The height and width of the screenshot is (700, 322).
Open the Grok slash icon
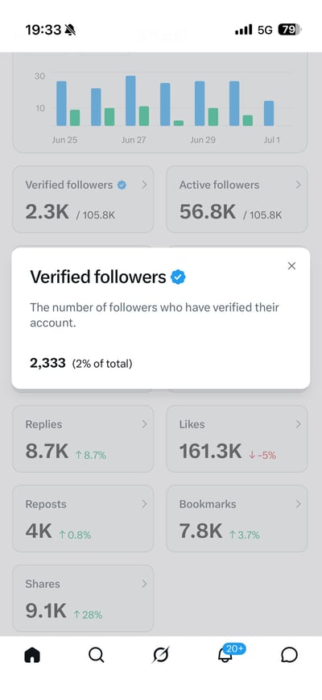point(161,655)
